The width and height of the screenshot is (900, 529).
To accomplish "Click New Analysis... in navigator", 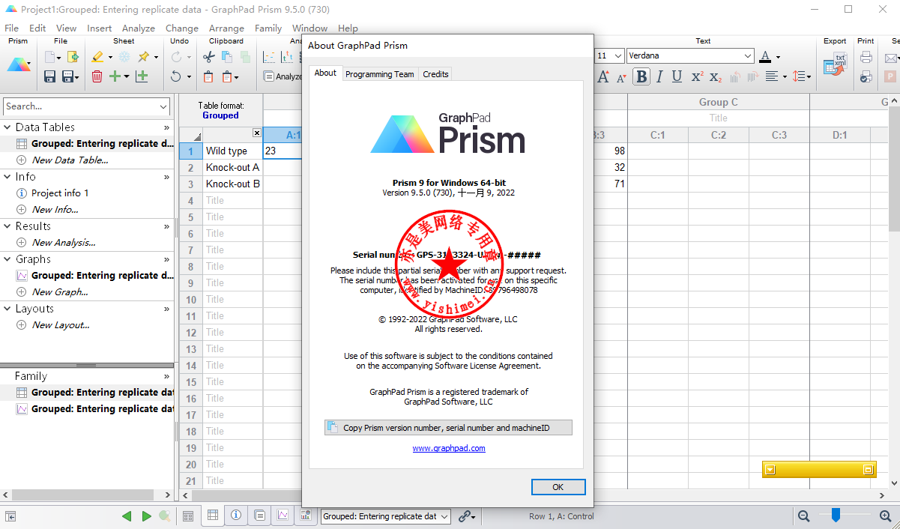I will coord(64,242).
